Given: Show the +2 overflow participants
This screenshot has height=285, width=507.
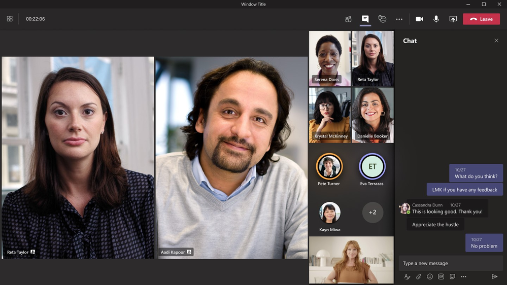Looking at the screenshot, I should click(x=373, y=212).
